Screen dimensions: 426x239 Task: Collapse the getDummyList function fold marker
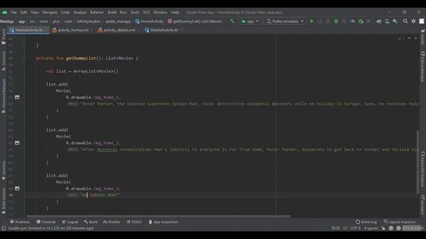pyautogui.click(x=24, y=58)
